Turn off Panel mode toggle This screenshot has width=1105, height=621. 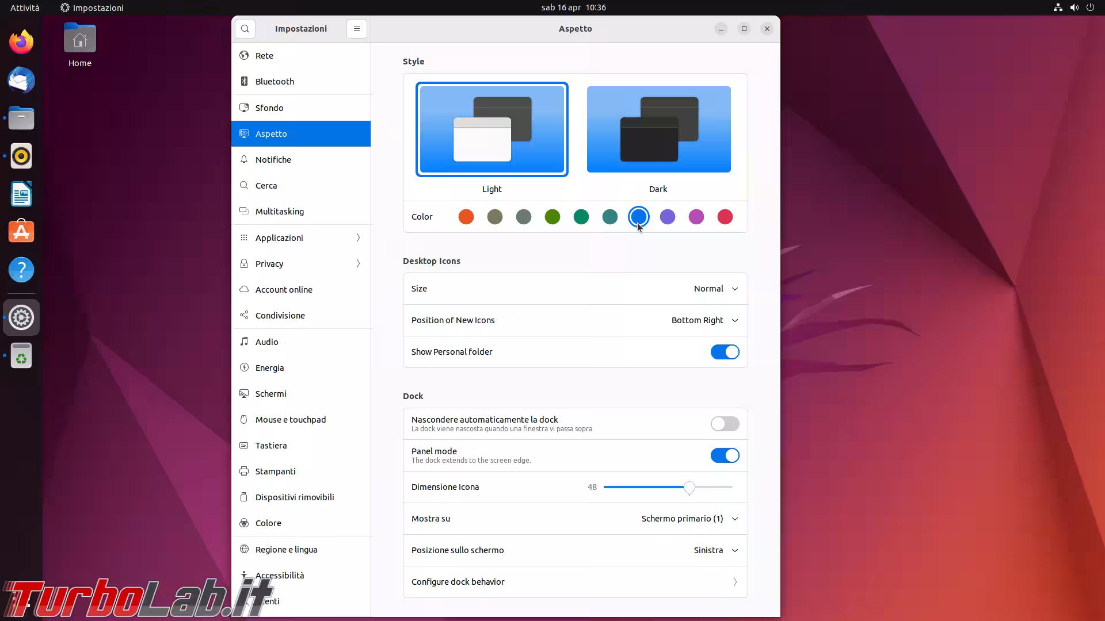tap(725, 455)
